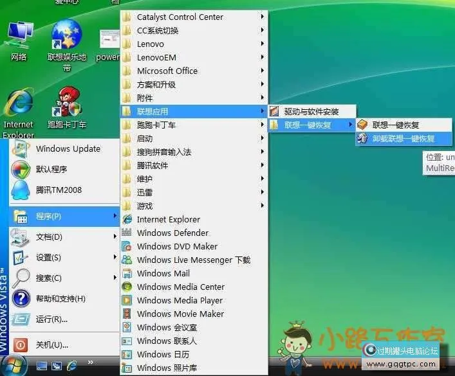
Task: Click the 设置(S) label
Action: coord(48,258)
